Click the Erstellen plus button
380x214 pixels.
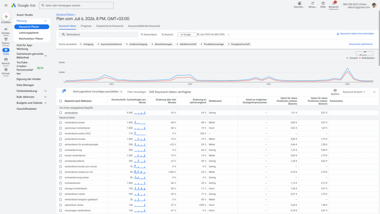coord(6,17)
